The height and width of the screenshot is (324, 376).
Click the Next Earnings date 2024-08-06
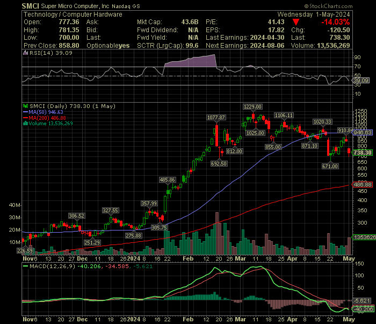point(267,46)
